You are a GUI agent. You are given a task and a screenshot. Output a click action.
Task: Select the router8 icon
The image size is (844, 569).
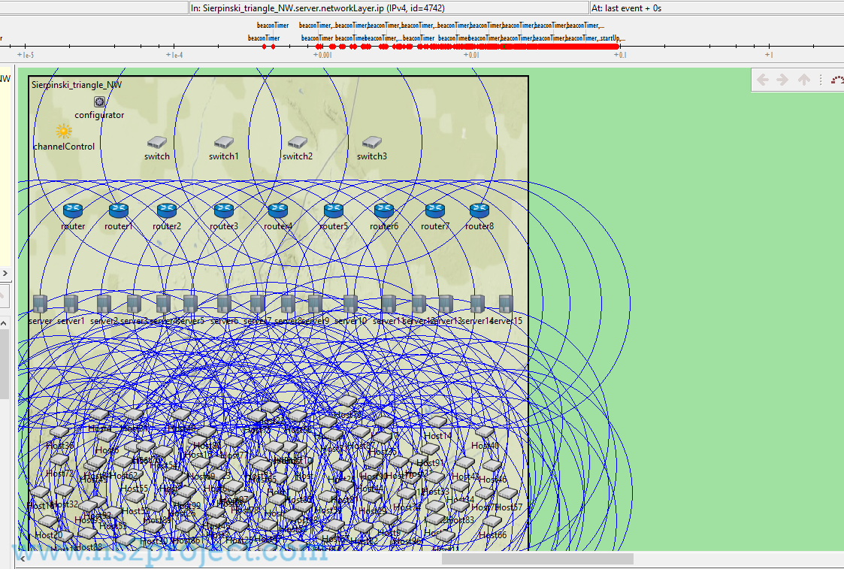479,210
